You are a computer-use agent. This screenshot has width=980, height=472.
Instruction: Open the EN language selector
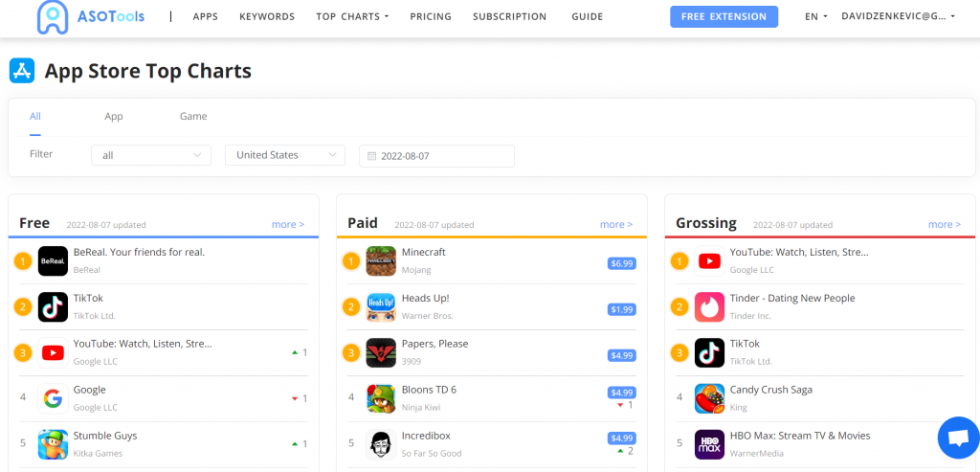pos(816,17)
